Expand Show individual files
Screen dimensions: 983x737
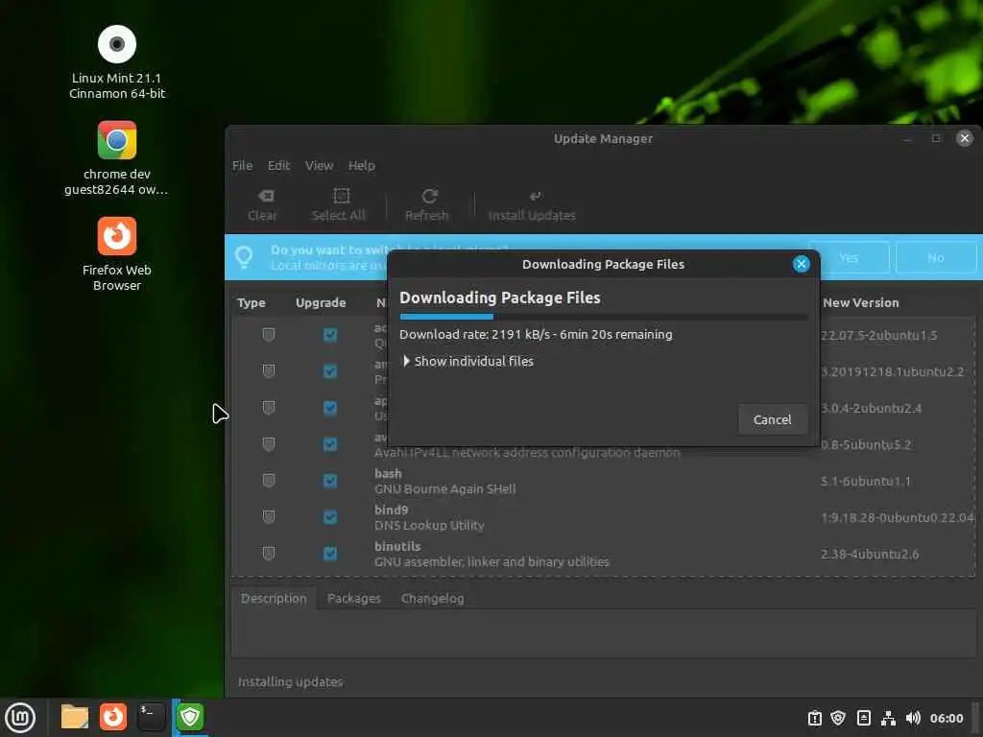(x=468, y=361)
